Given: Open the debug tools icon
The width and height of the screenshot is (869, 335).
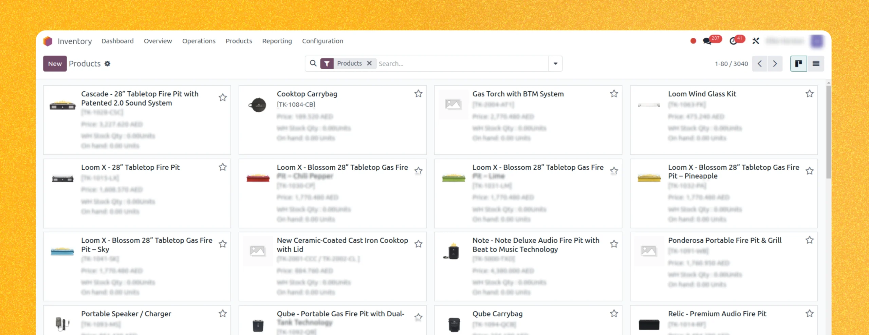Looking at the screenshot, I should 756,41.
